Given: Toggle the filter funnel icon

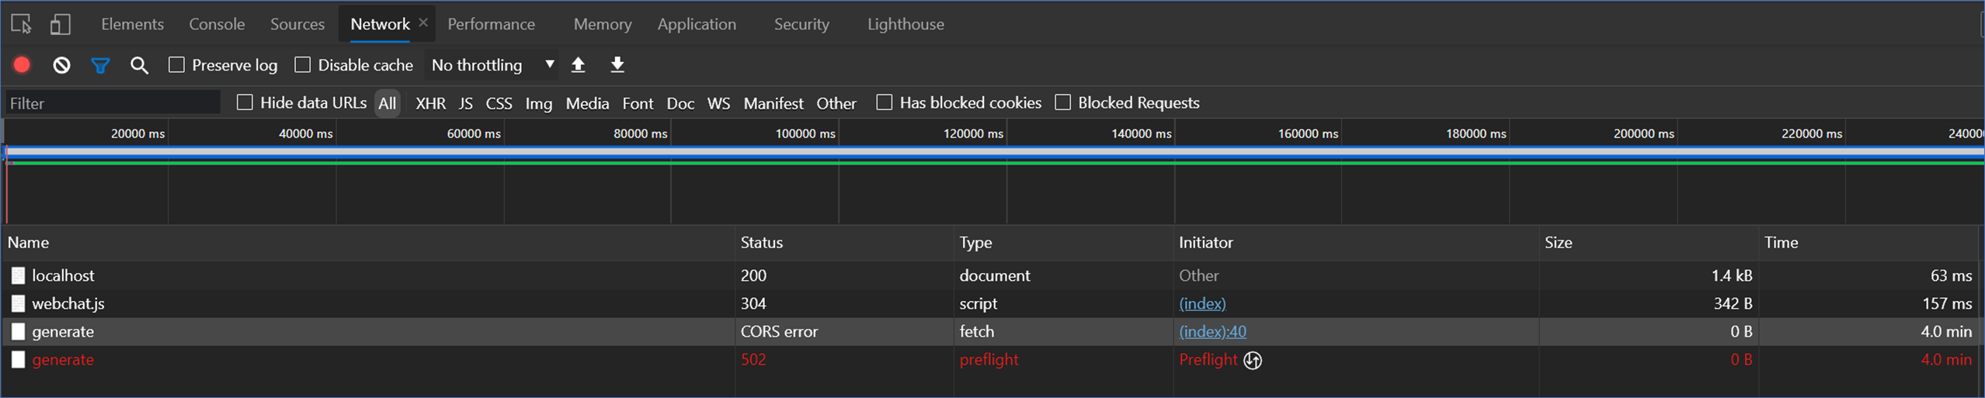Looking at the screenshot, I should [x=100, y=65].
